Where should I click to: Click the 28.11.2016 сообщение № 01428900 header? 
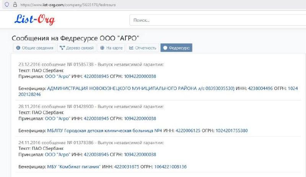point(91,107)
